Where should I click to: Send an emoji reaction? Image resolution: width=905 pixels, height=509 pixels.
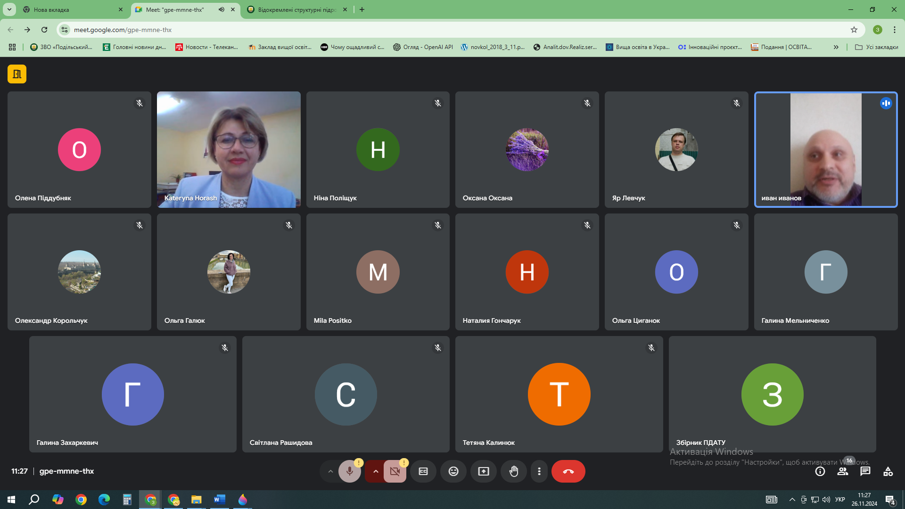pos(453,471)
